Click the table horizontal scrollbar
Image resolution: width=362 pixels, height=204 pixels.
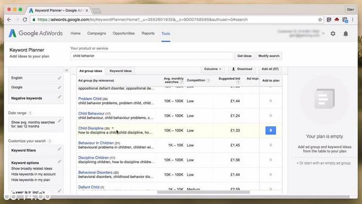point(203,192)
